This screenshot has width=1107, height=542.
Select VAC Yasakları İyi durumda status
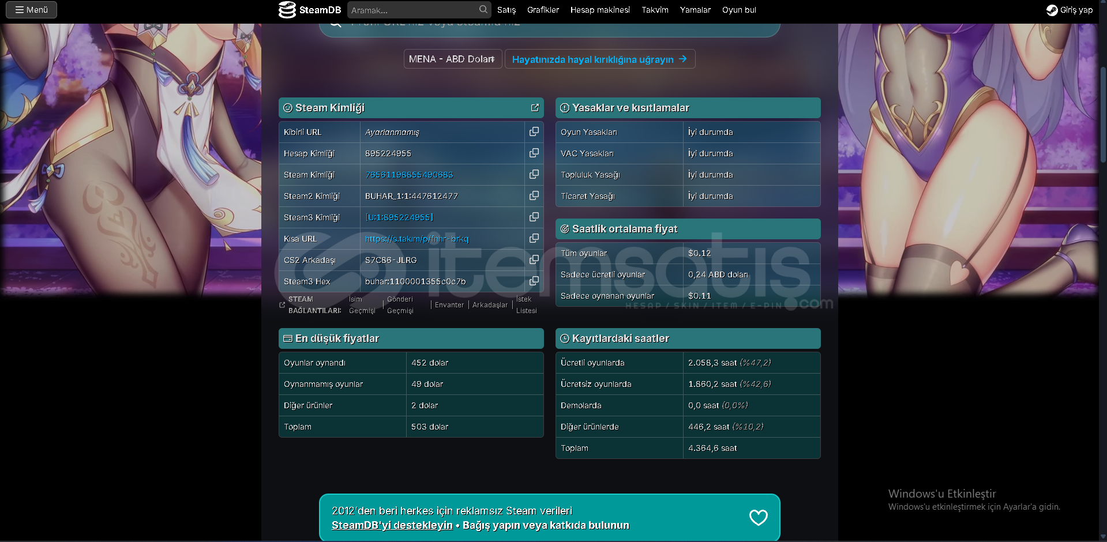(710, 153)
